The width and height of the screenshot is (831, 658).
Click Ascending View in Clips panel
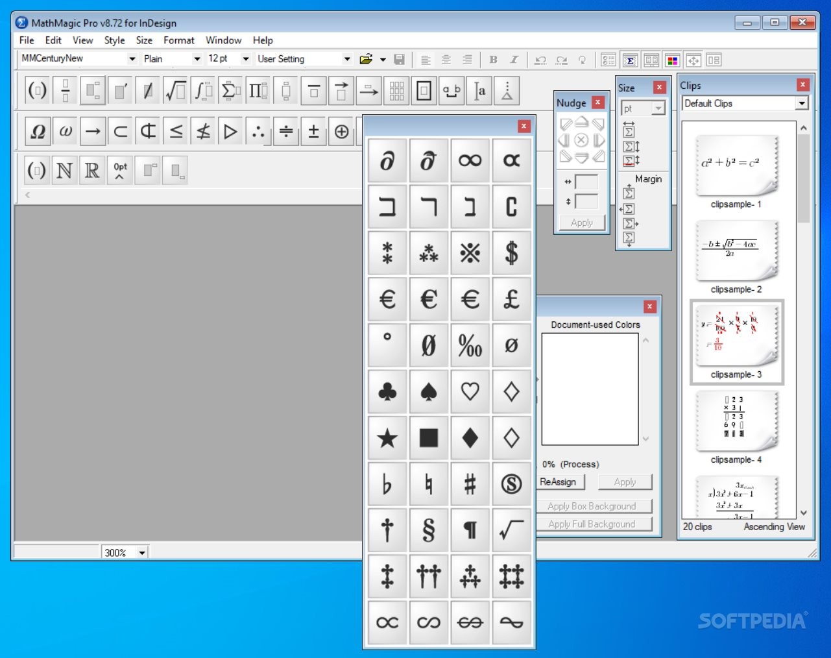(x=774, y=527)
